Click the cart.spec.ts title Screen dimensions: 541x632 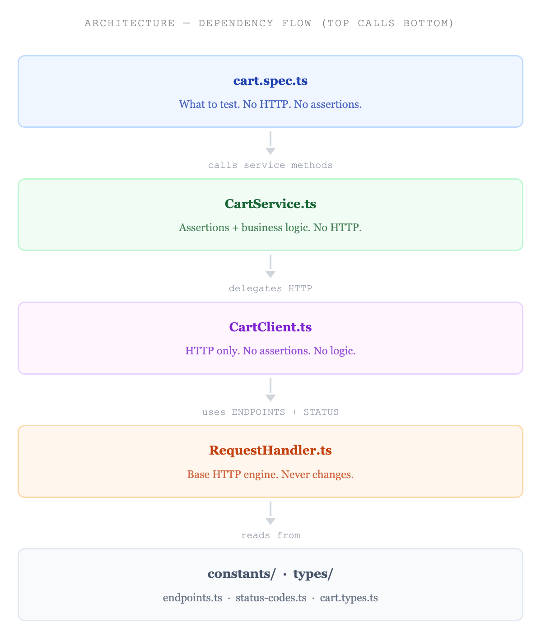270,81
